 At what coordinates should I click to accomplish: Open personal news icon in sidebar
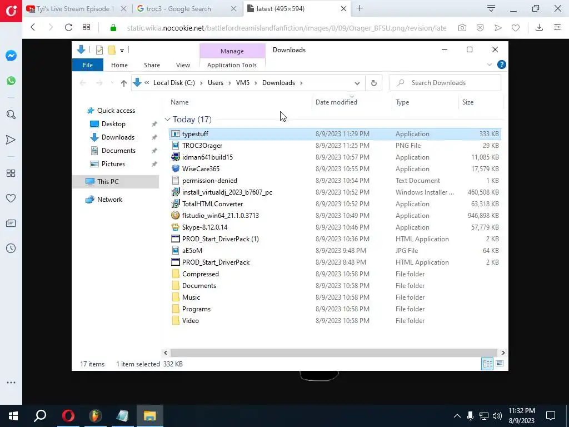(x=11, y=224)
